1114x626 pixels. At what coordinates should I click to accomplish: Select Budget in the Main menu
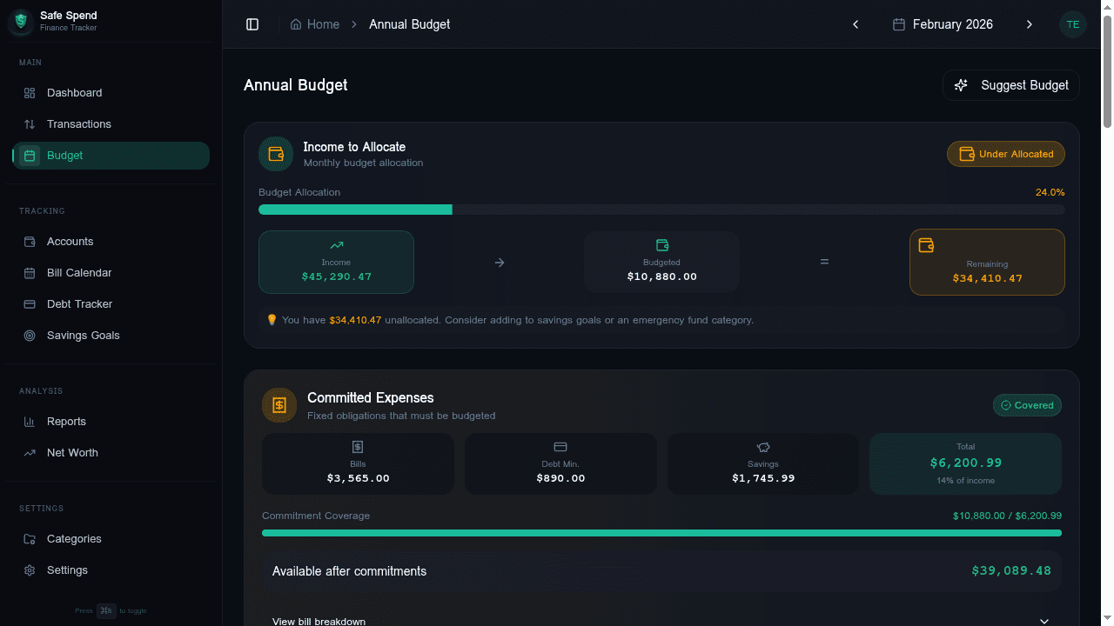pyautogui.click(x=65, y=155)
